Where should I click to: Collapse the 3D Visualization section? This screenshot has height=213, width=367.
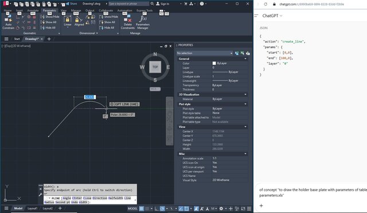(245, 94)
